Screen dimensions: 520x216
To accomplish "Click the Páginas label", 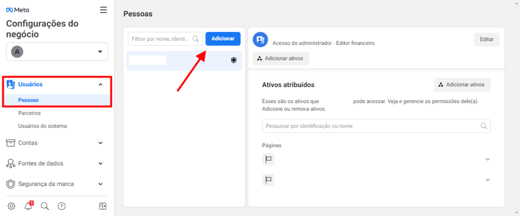I will tap(272, 145).
